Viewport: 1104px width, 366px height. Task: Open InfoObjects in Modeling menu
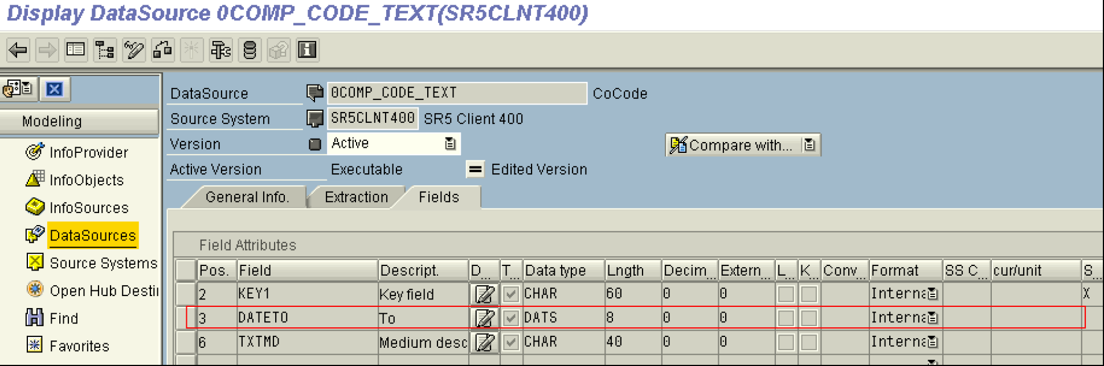click(x=87, y=180)
